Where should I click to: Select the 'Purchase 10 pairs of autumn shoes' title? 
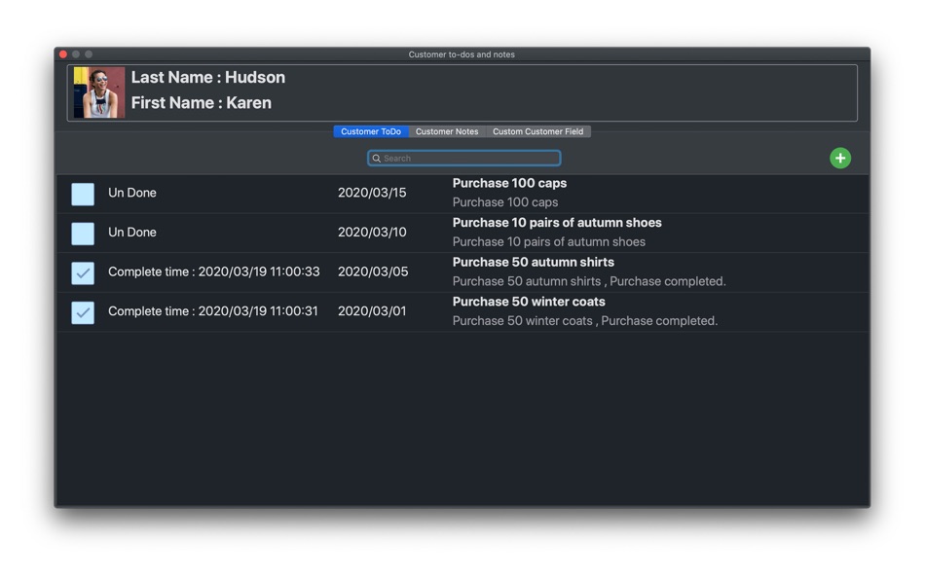click(x=557, y=223)
